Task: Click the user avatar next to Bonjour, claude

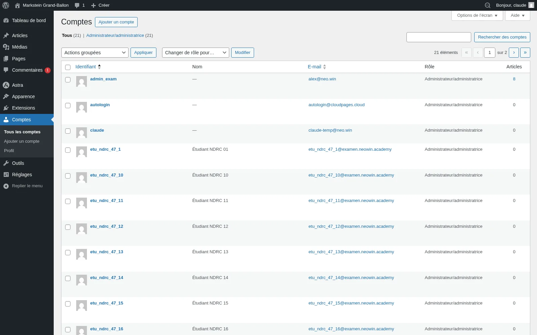Action: pyautogui.click(x=531, y=5)
